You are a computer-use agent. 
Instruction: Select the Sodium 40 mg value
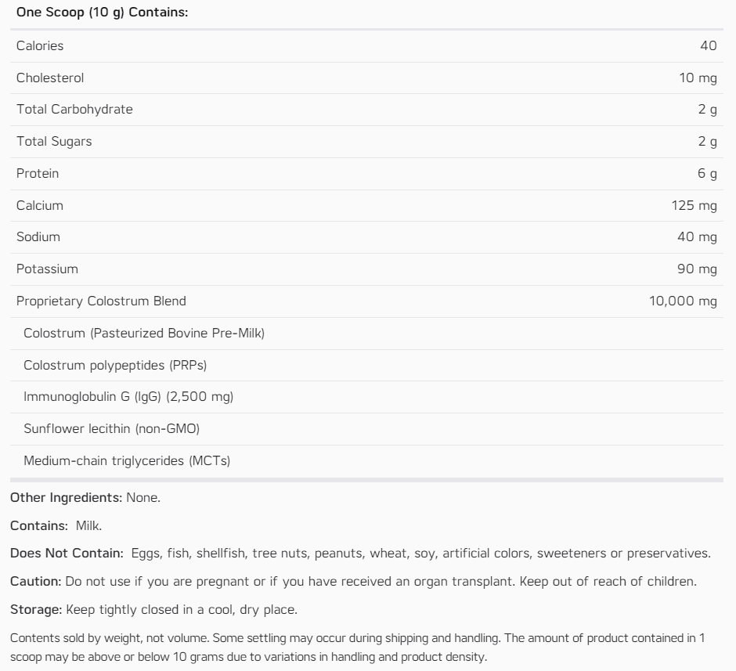click(x=697, y=236)
